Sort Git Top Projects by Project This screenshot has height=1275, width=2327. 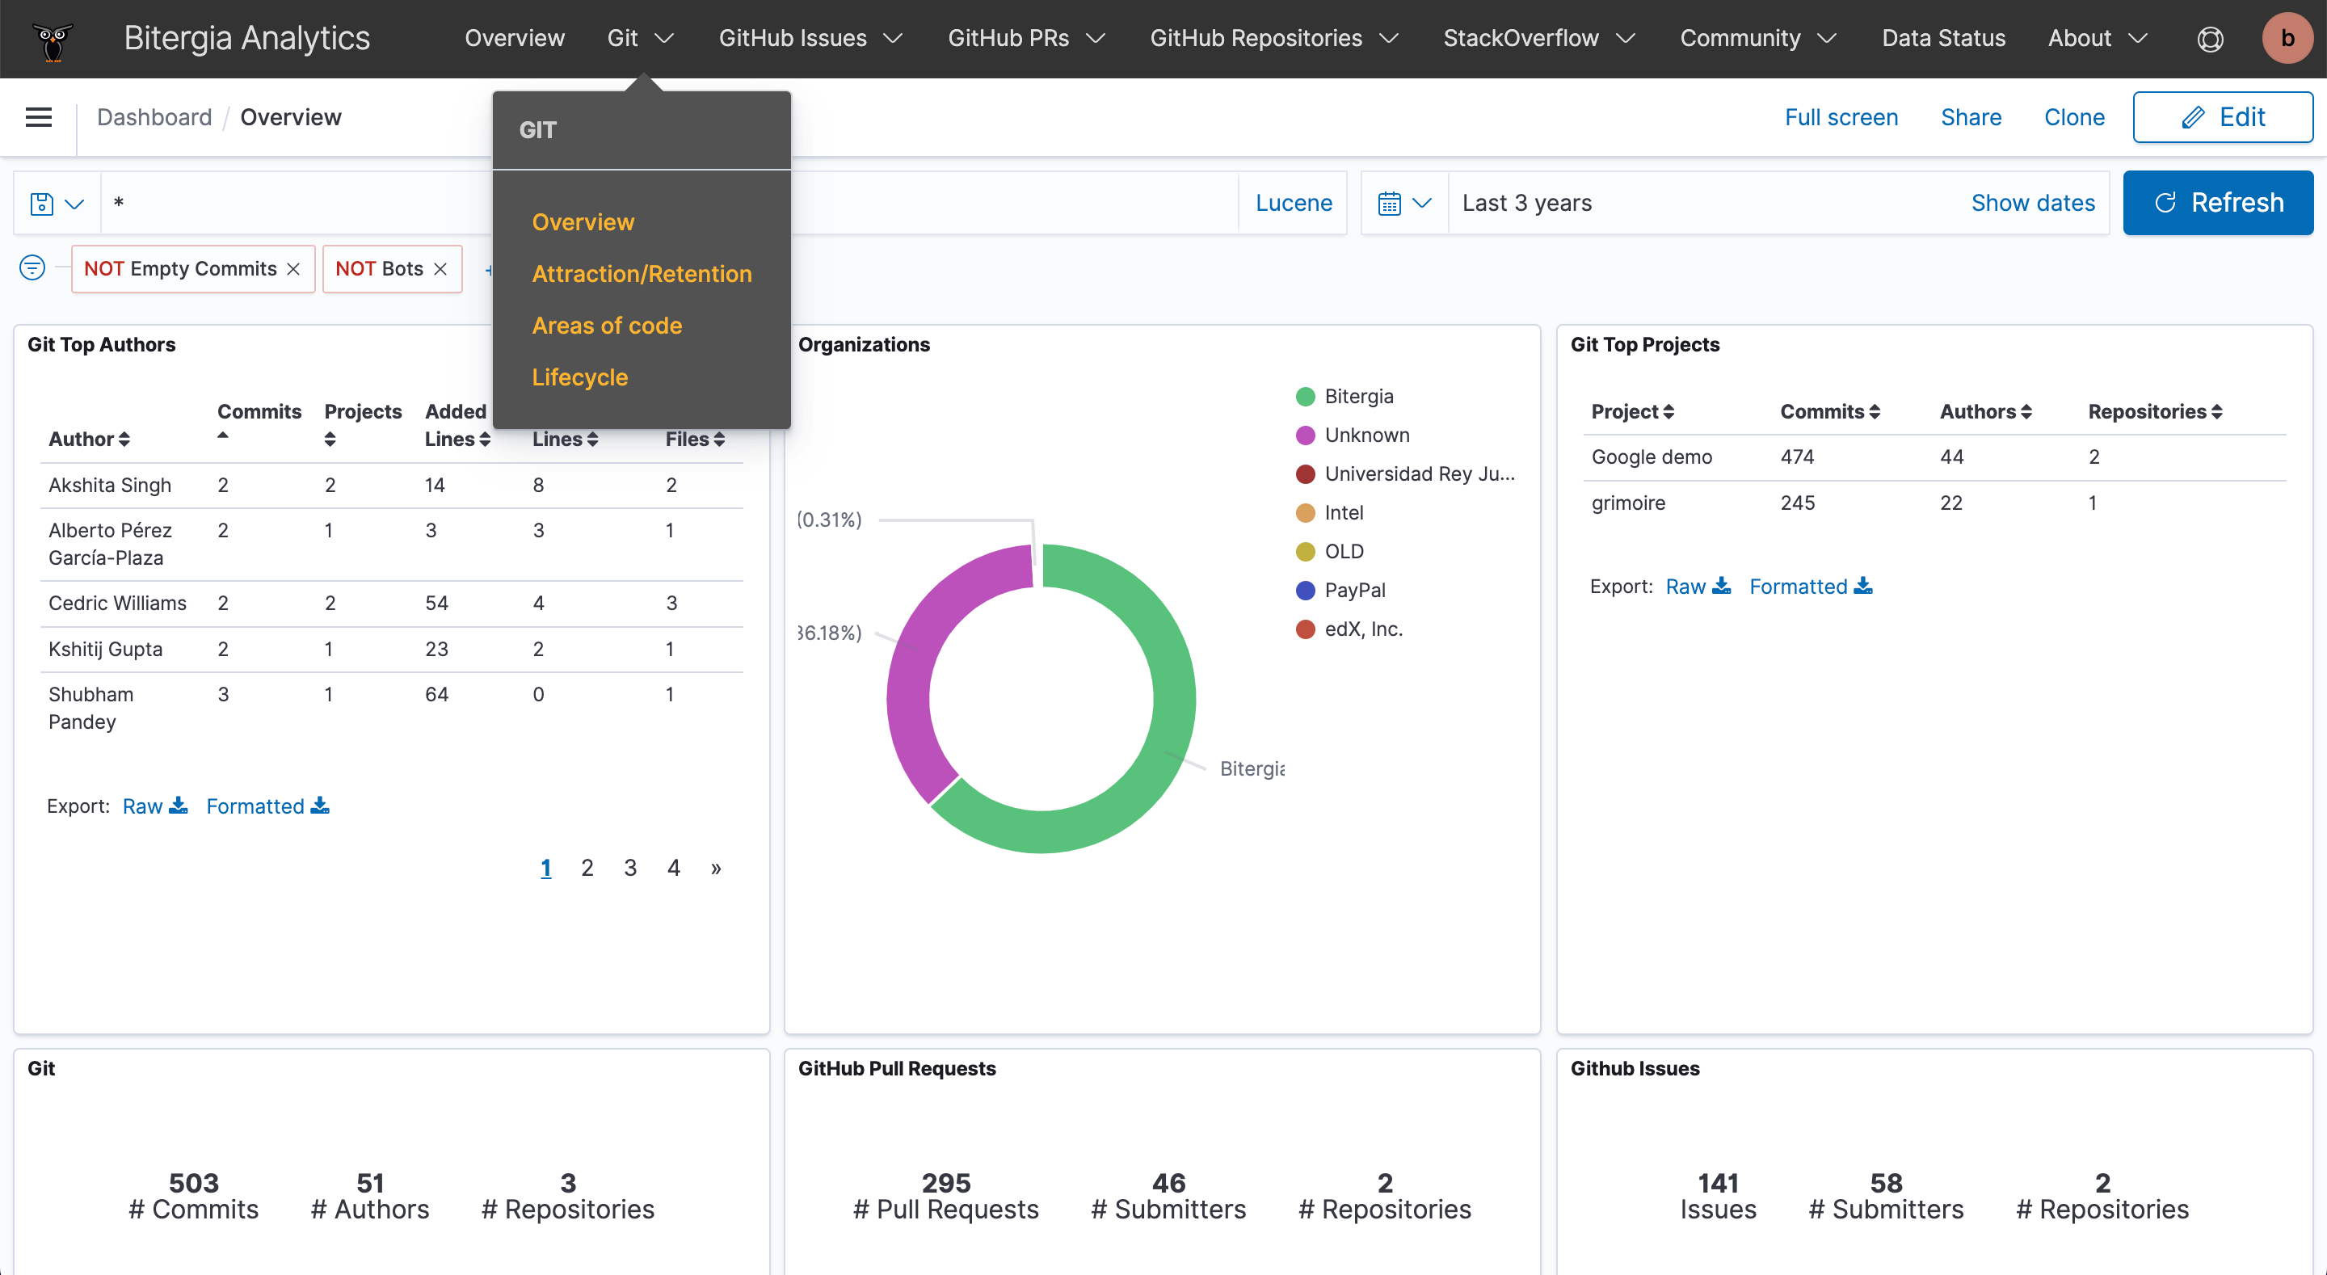click(x=1632, y=412)
